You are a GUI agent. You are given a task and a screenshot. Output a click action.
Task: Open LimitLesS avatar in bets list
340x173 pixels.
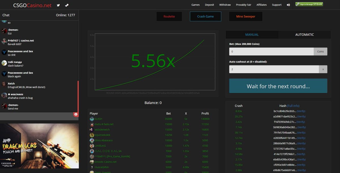pos(92,146)
